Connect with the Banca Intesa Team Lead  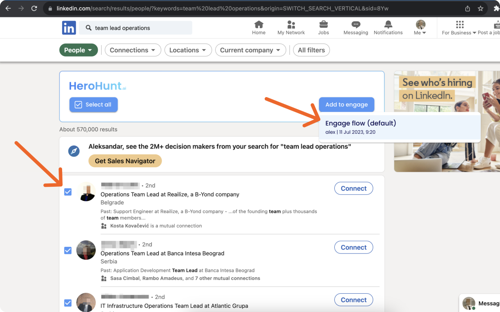(354, 247)
